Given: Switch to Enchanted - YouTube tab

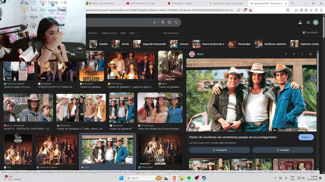Looking at the screenshot, I should (x=144, y=3).
